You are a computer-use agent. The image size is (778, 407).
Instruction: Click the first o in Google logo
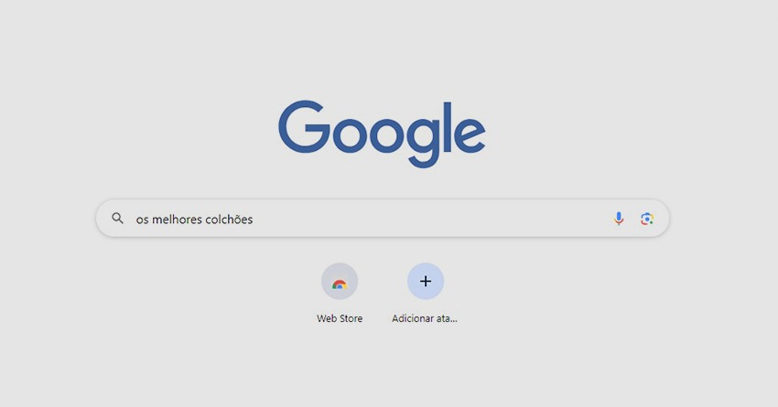tap(349, 134)
